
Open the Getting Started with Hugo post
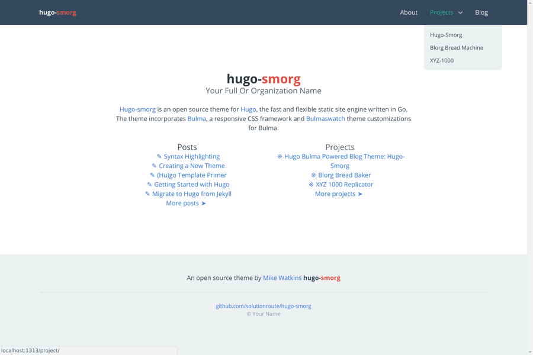(192, 185)
